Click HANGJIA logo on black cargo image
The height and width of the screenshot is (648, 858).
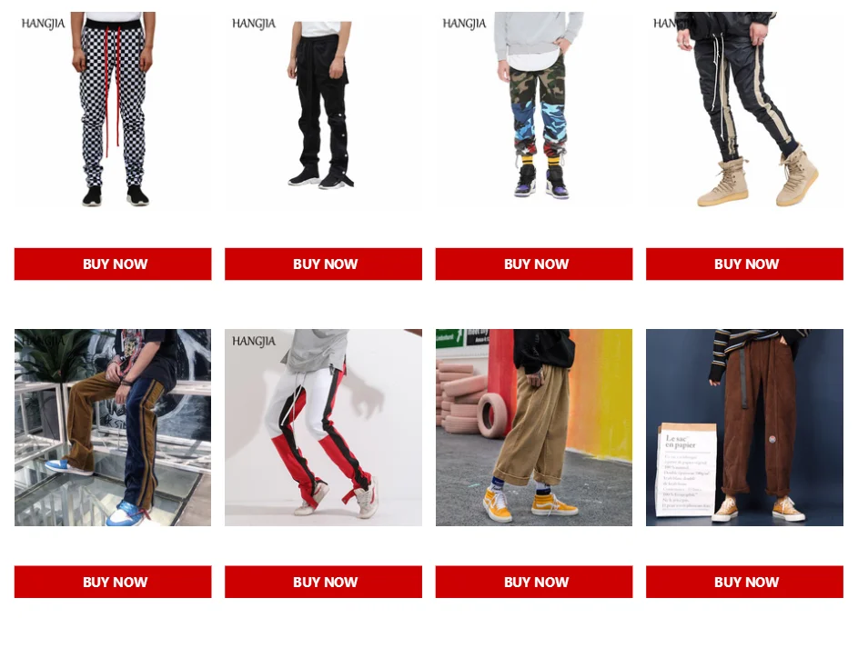(x=254, y=24)
